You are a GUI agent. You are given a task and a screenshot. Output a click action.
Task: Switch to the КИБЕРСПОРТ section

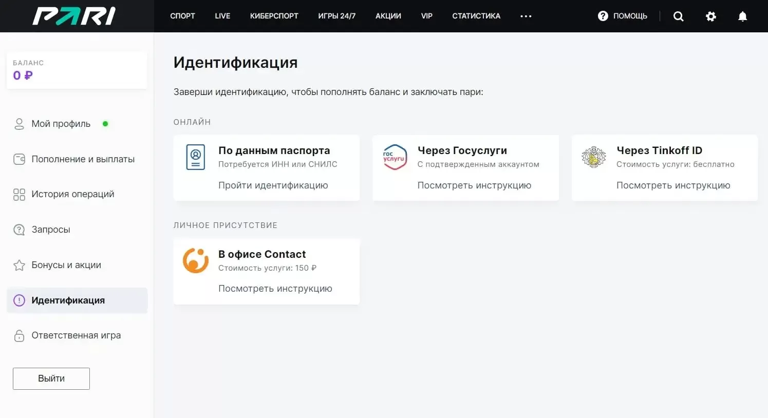pyautogui.click(x=274, y=16)
